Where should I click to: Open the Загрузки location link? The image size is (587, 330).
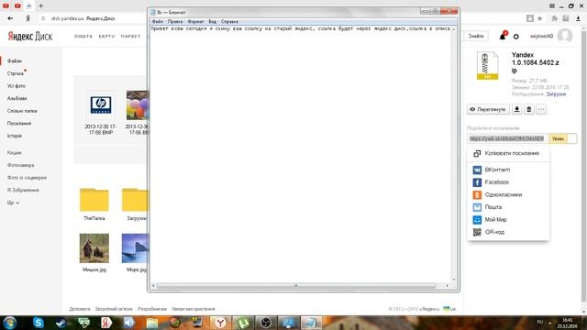pyautogui.click(x=556, y=94)
